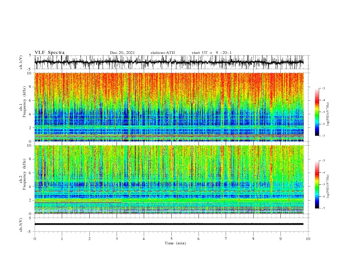Click the ch.3 flat waveform trace
347x268 pixels.
coord(169,224)
